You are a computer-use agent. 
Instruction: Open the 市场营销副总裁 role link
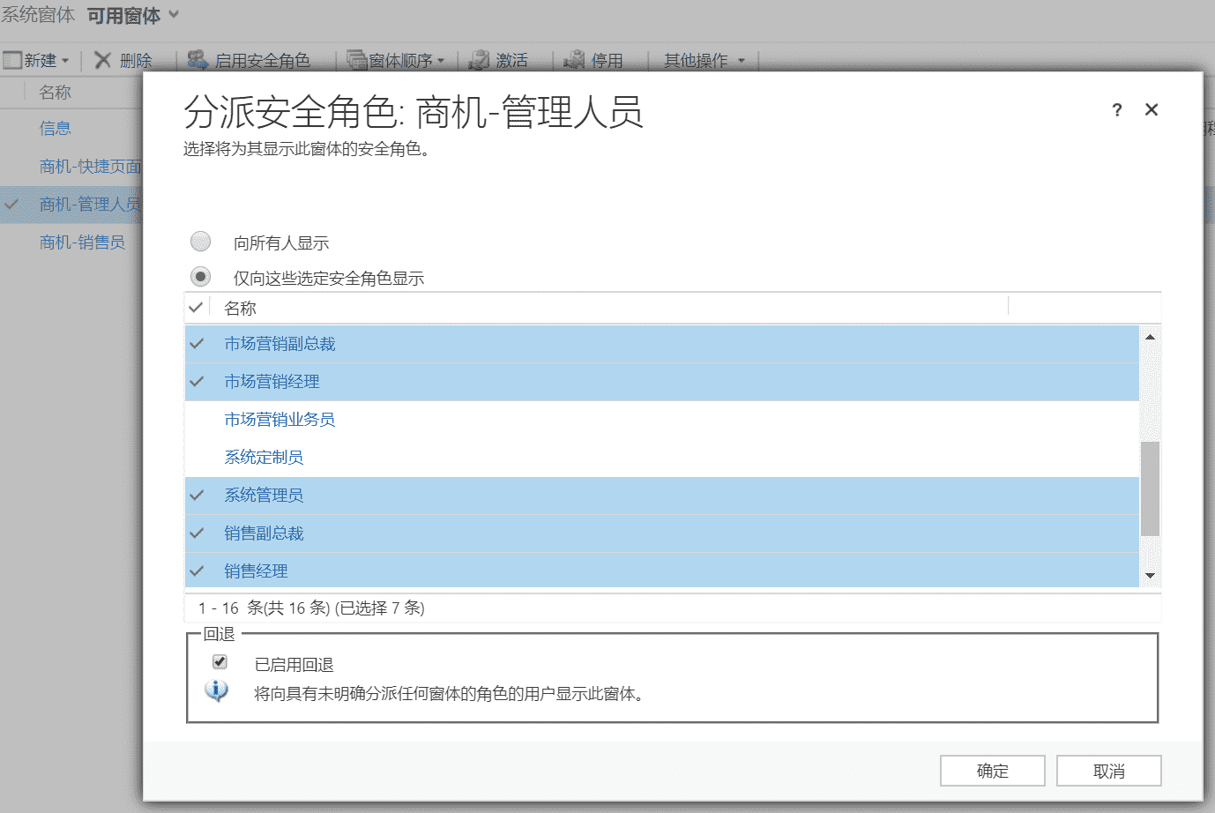click(x=280, y=344)
